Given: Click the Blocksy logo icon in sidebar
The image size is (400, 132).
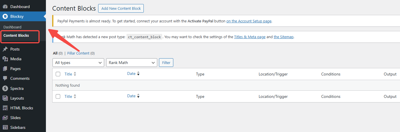Looking at the screenshot, I should pos(5,17).
